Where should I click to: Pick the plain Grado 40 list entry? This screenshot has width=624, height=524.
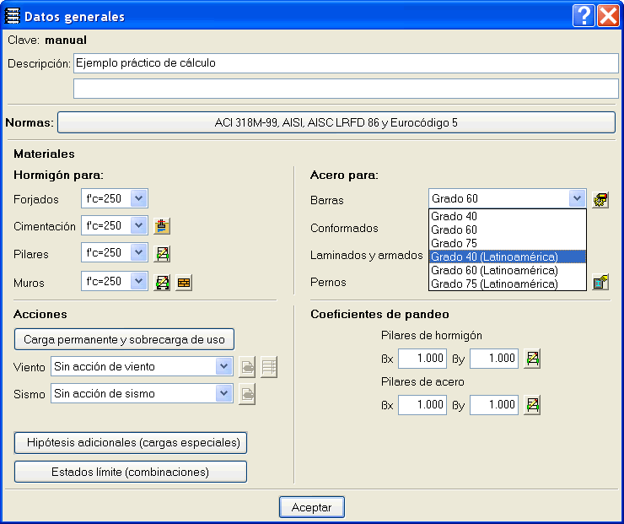coord(455,216)
